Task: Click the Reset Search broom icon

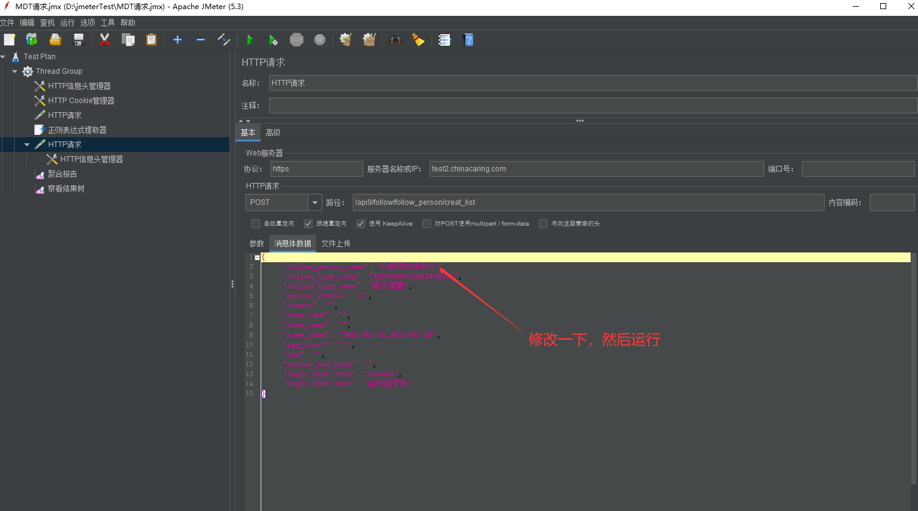Action: pos(418,40)
